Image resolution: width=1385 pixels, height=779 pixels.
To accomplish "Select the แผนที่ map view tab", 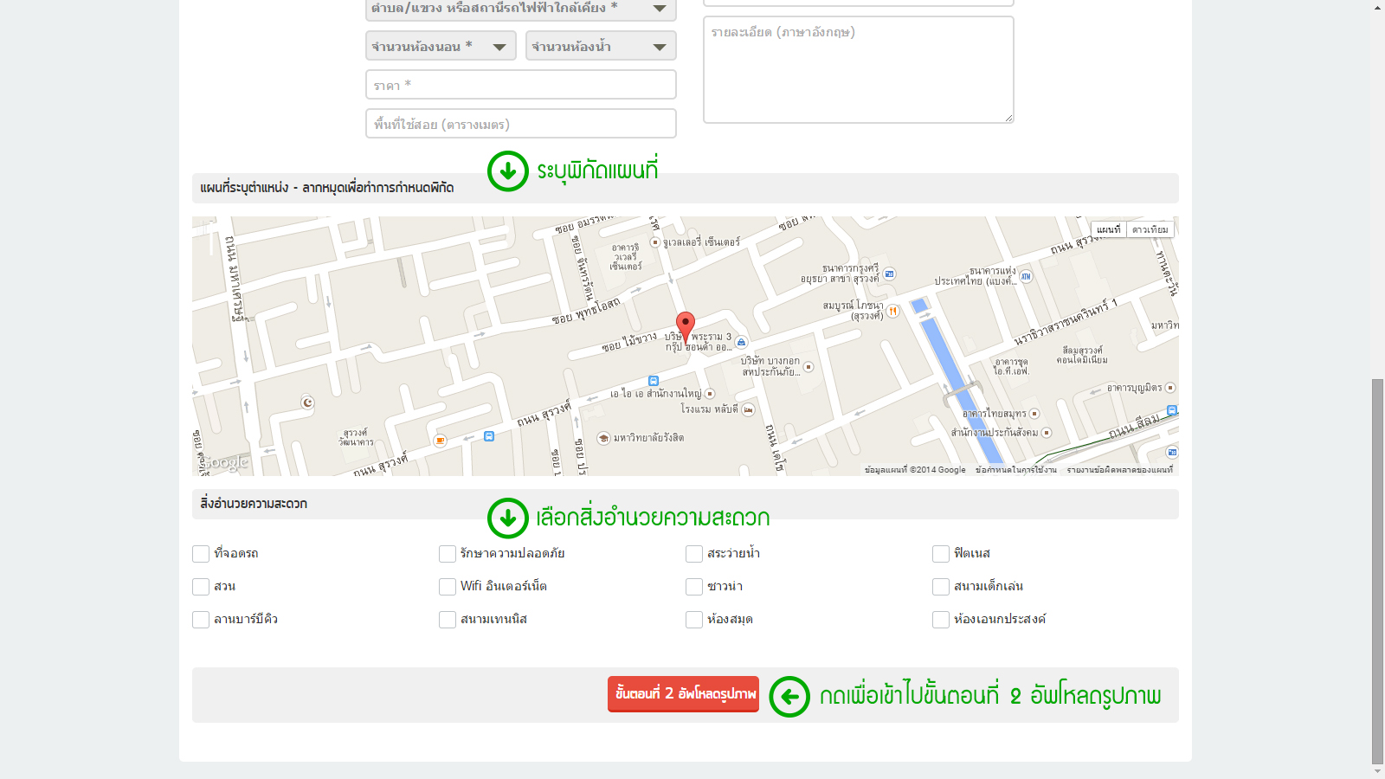I will point(1108,229).
